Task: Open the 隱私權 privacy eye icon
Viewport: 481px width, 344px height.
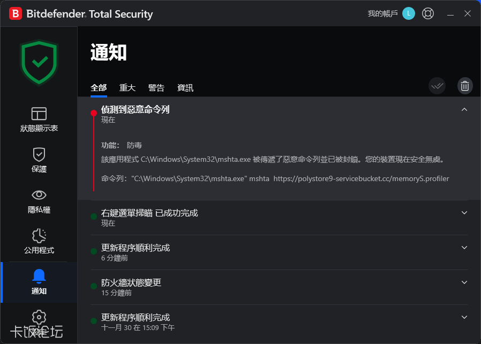Action: tap(39, 195)
